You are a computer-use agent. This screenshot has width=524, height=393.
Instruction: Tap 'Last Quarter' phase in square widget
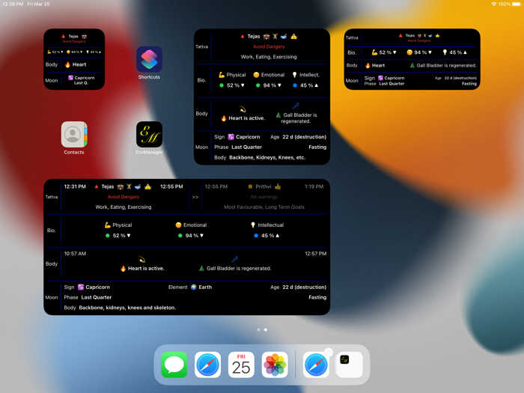(246, 147)
